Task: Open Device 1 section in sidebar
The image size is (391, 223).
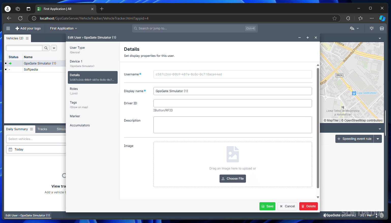Action: coord(93,63)
